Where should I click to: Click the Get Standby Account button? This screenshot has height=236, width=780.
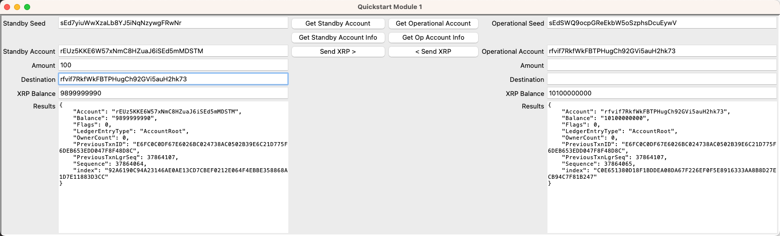tap(338, 23)
